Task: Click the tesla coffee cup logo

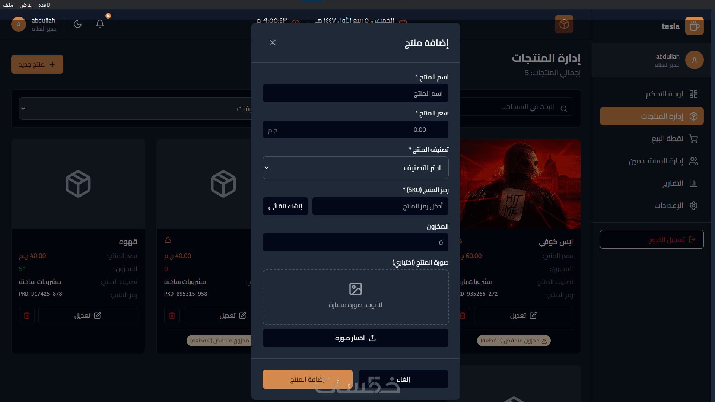Action: click(x=694, y=26)
